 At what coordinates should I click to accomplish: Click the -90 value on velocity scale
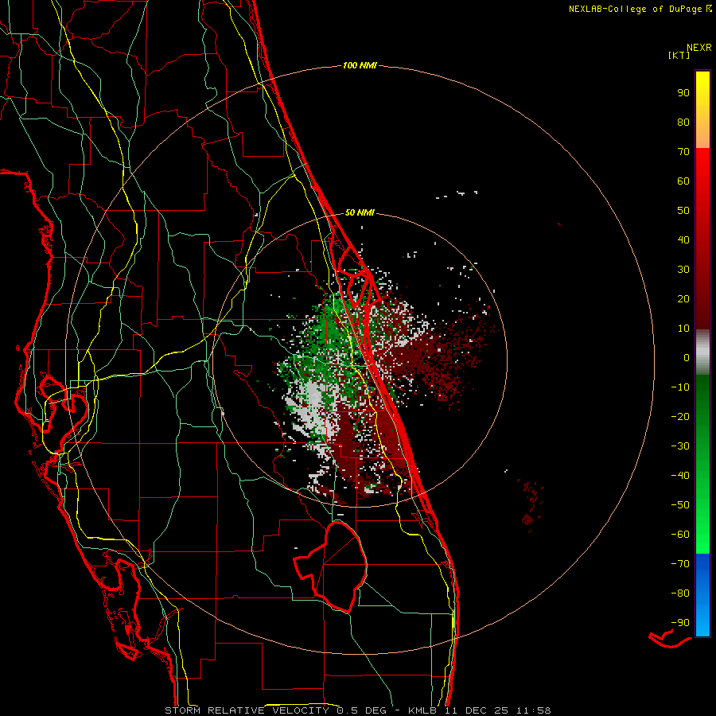tap(680, 623)
